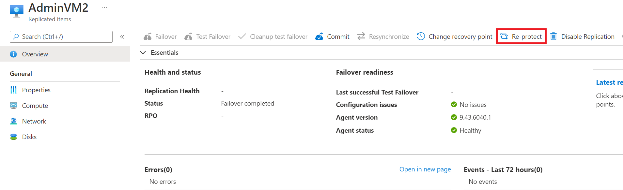Click the Re-protect button label
623x190 pixels.
coord(527,37)
